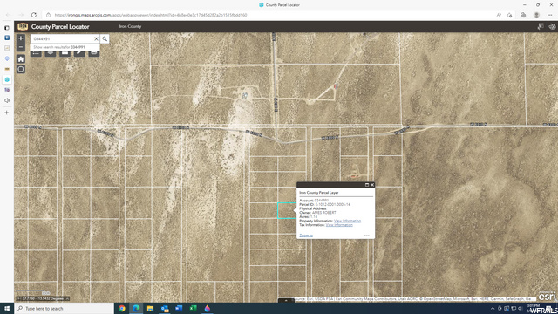Screen dimensions: 558x314
Task: Submit parcel search with magnifier button
Action: pyautogui.click(x=105, y=38)
